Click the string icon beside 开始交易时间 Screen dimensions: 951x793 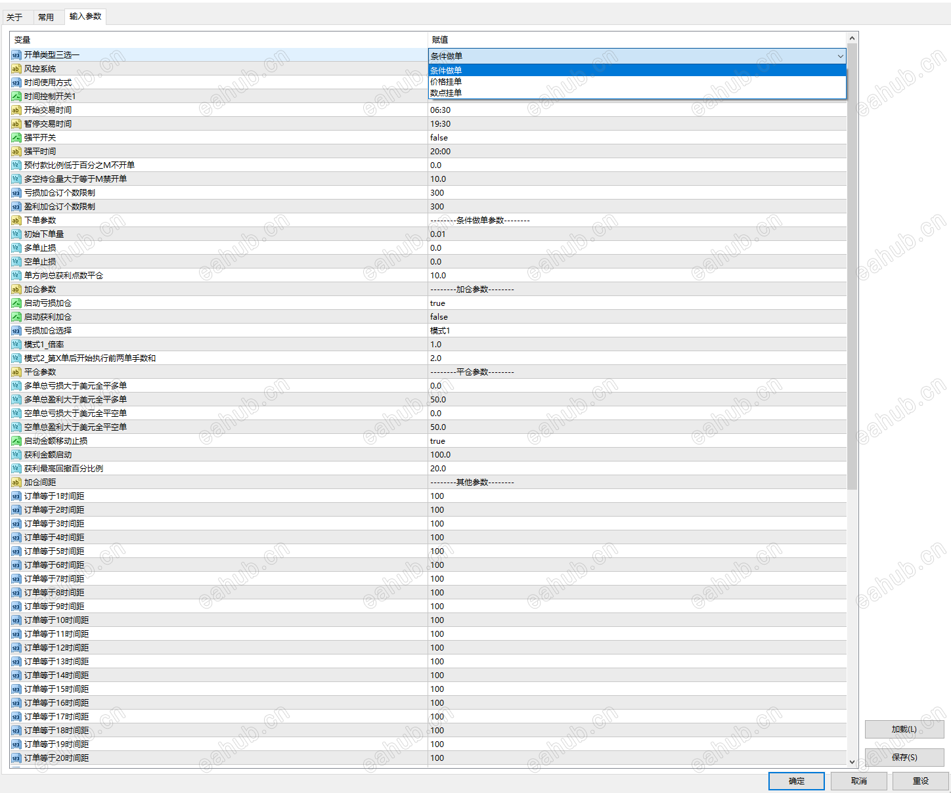[x=16, y=110]
